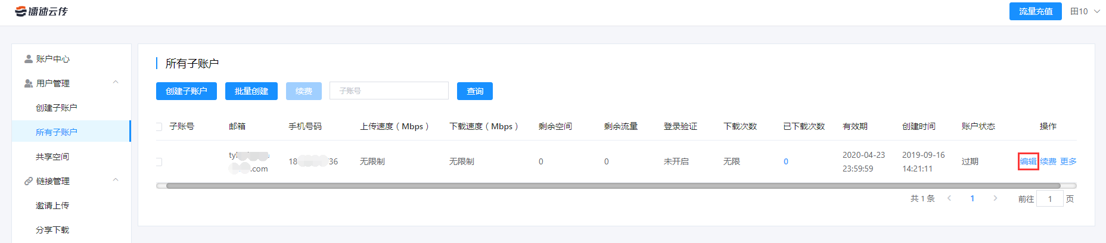1106x243 pixels.
Task: Open 共享空间 in sidebar
Action: 72,157
